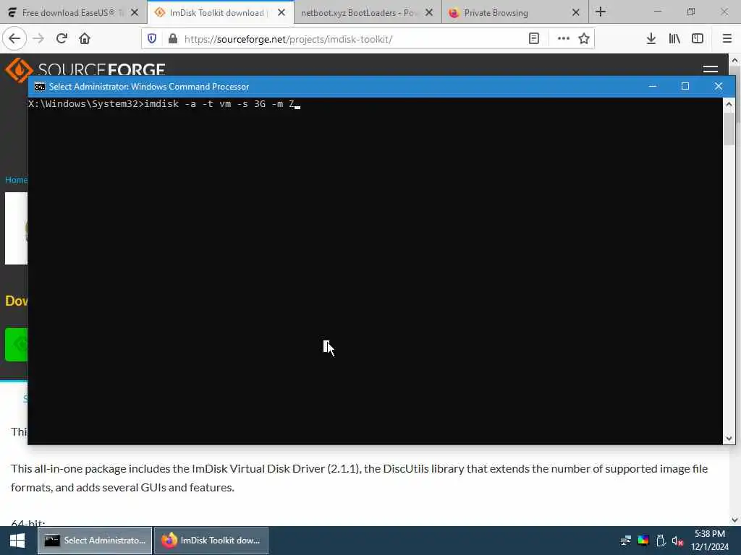The height and width of the screenshot is (555, 741).
Task: Maximize the Command Processor window
Action: tap(685, 86)
